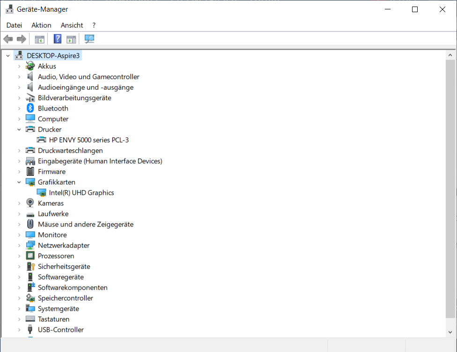
Task: Collapse the Grafikkarten category
Action: [19, 182]
